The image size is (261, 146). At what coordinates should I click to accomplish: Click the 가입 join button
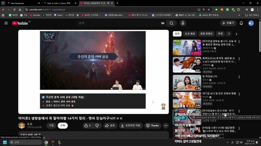(51, 125)
